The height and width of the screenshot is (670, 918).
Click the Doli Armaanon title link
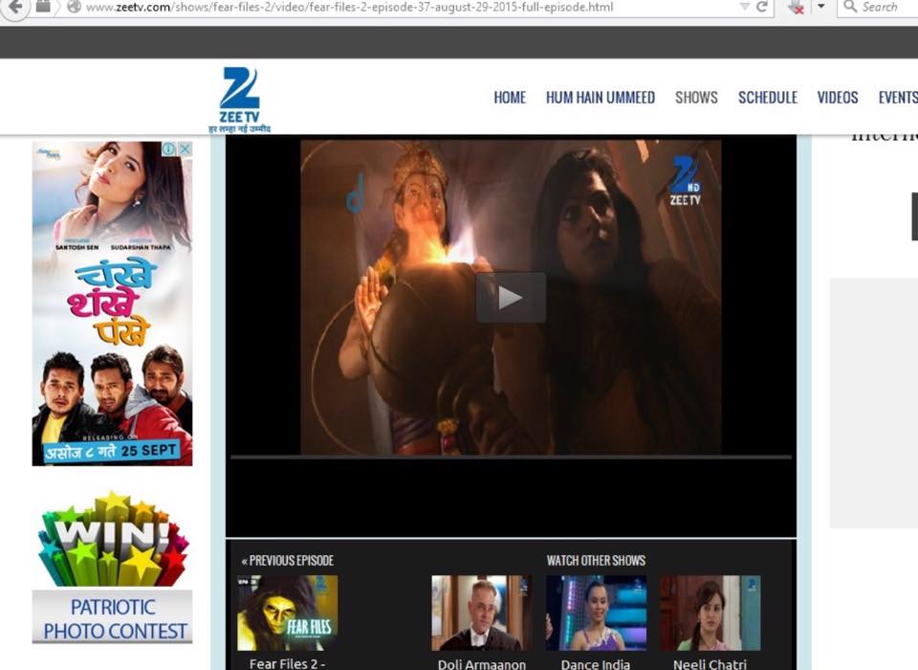click(x=482, y=664)
